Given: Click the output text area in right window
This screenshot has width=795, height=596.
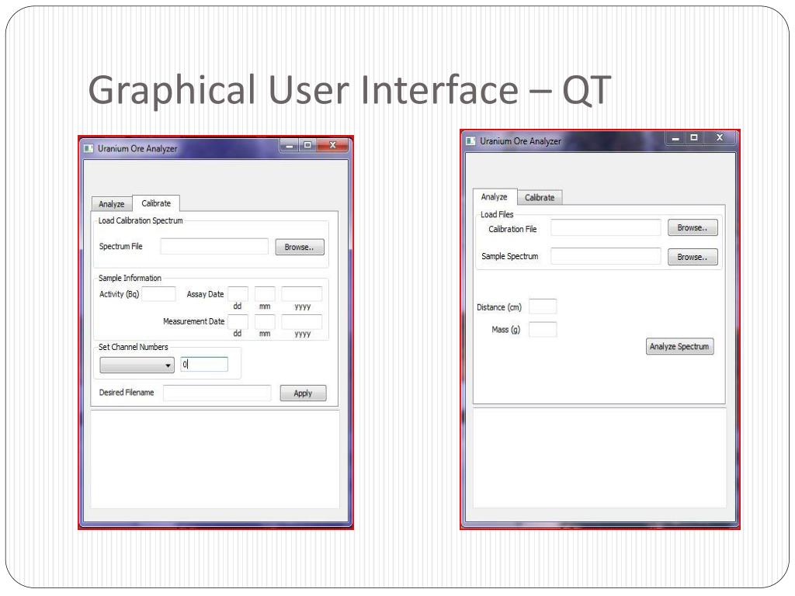Looking at the screenshot, I should tap(599, 458).
